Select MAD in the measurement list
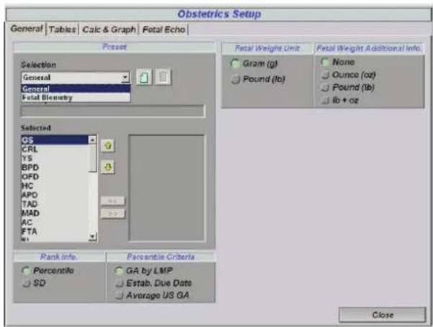 55,213
